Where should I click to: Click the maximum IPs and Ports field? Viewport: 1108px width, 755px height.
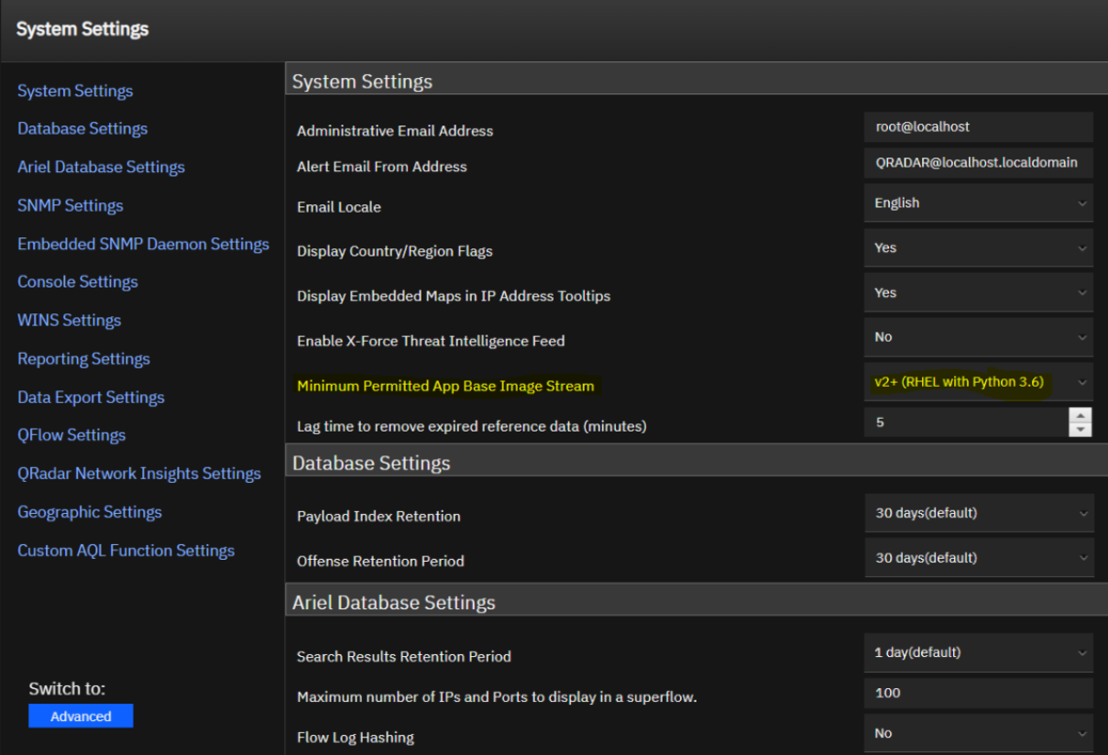click(978, 694)
